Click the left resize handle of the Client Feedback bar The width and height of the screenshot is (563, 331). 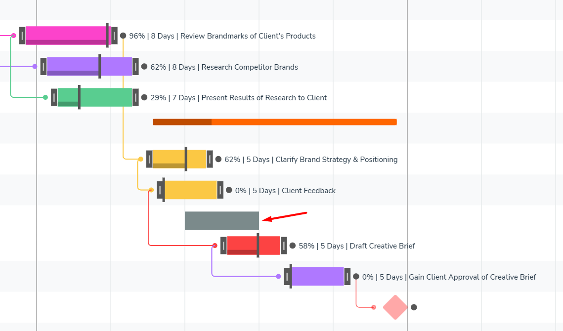160,190
